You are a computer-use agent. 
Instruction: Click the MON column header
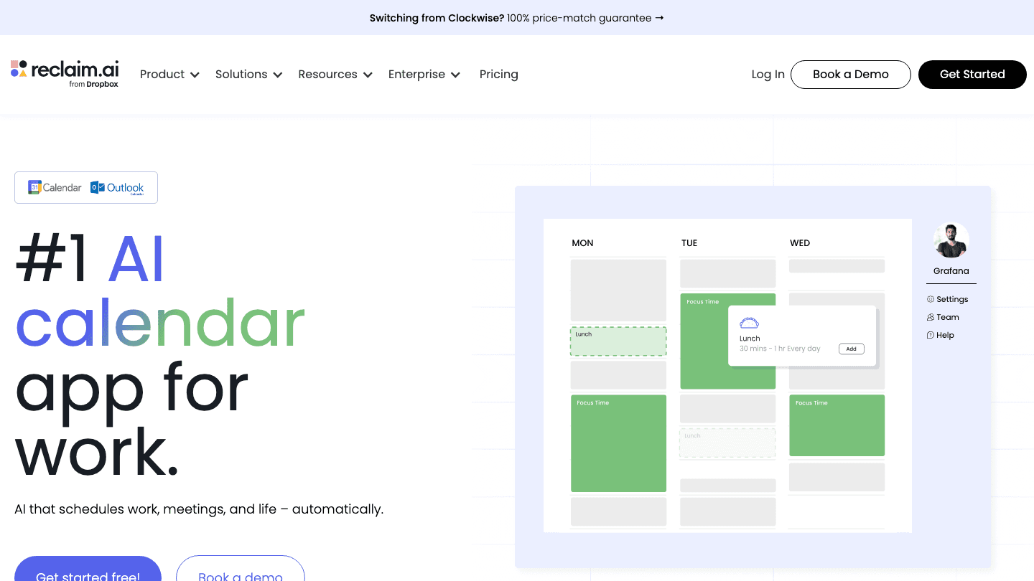582,243
